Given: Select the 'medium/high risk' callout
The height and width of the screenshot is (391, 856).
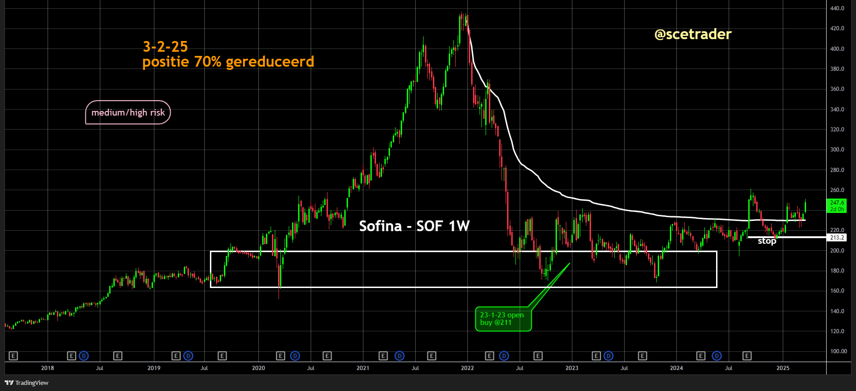Looking at the screenshot, I should (128, 112).
